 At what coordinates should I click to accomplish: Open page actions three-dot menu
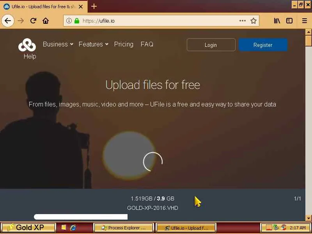click(242, 21)
